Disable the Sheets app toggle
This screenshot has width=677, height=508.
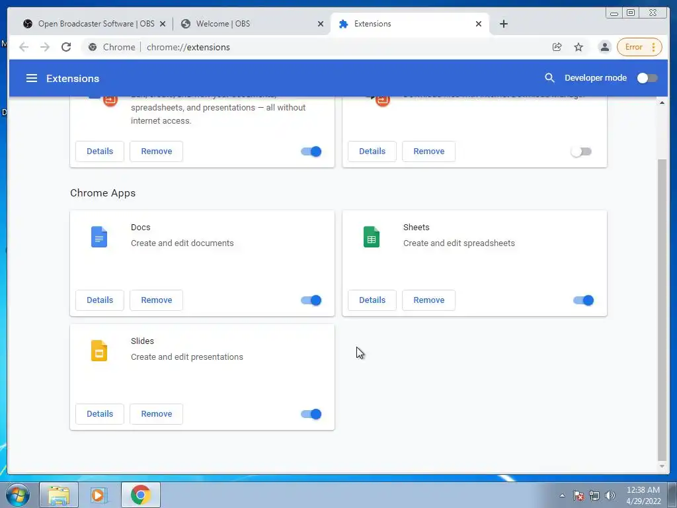[x=583, y=300]
